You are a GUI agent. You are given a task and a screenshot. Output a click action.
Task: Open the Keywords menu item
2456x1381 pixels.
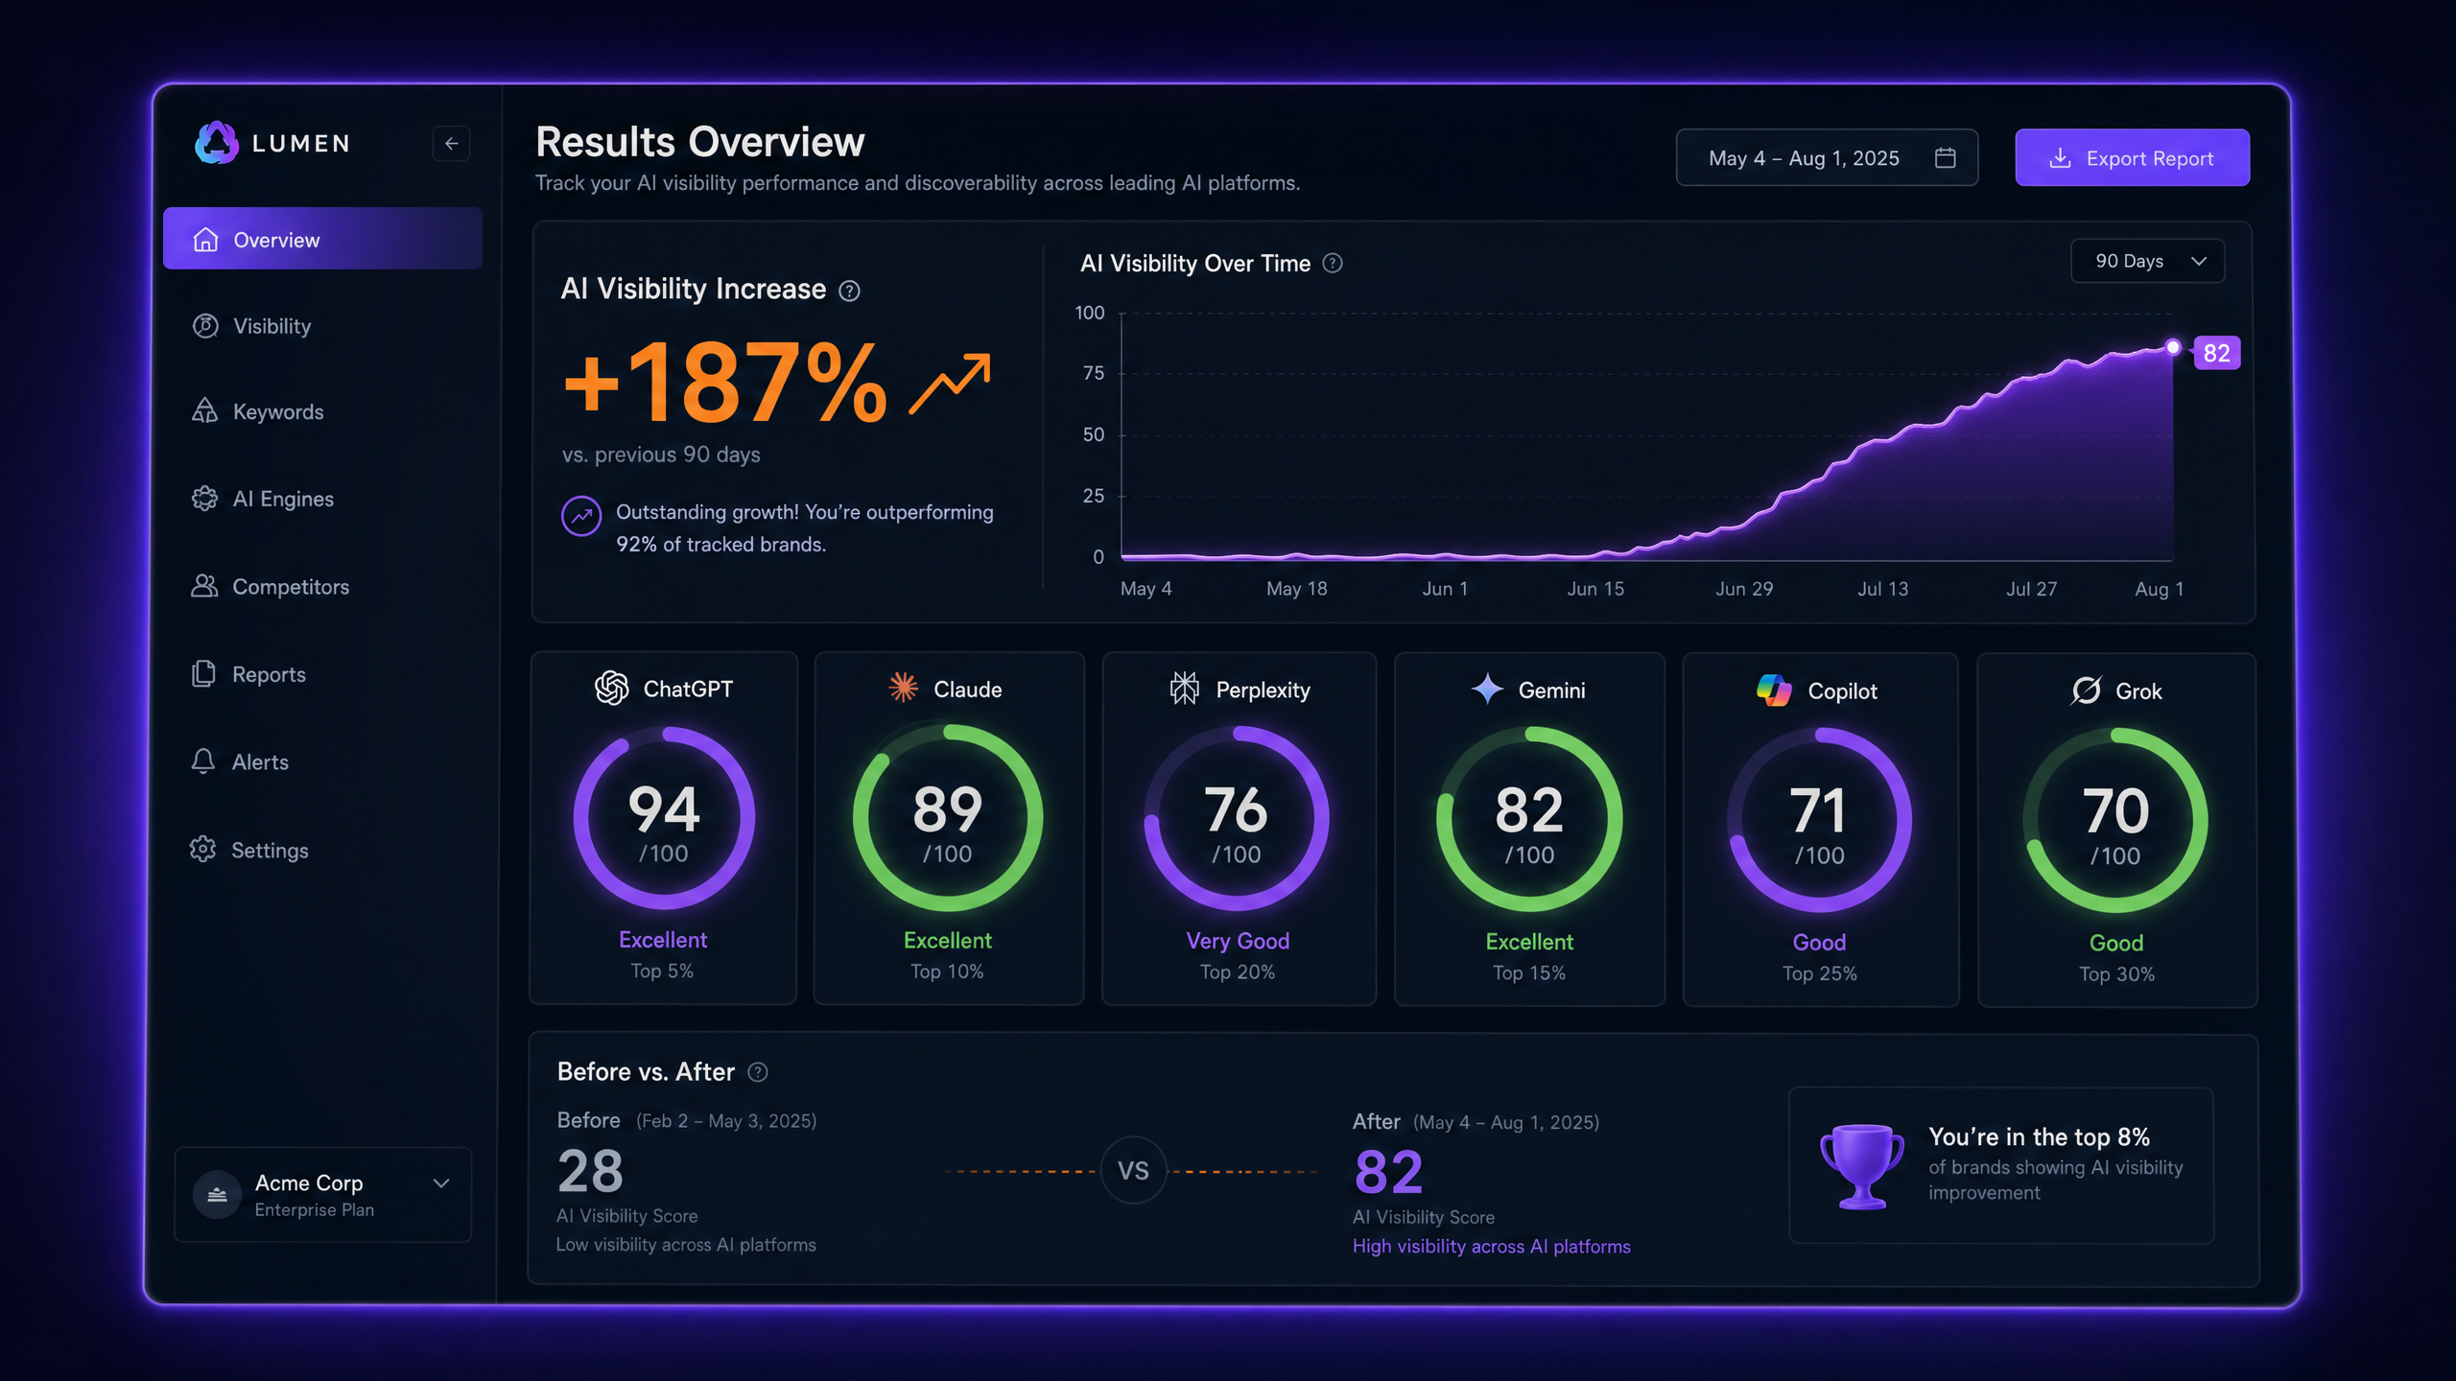click(322, 411)
